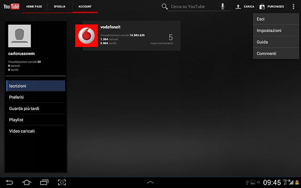Click the 1.364 caricati statistic
Viewport: 301px width, 188px height.
[109, 39]
